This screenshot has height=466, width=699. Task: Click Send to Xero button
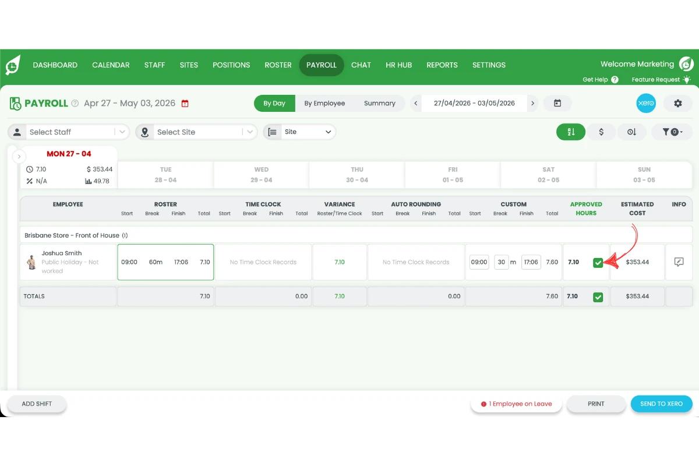662,404
